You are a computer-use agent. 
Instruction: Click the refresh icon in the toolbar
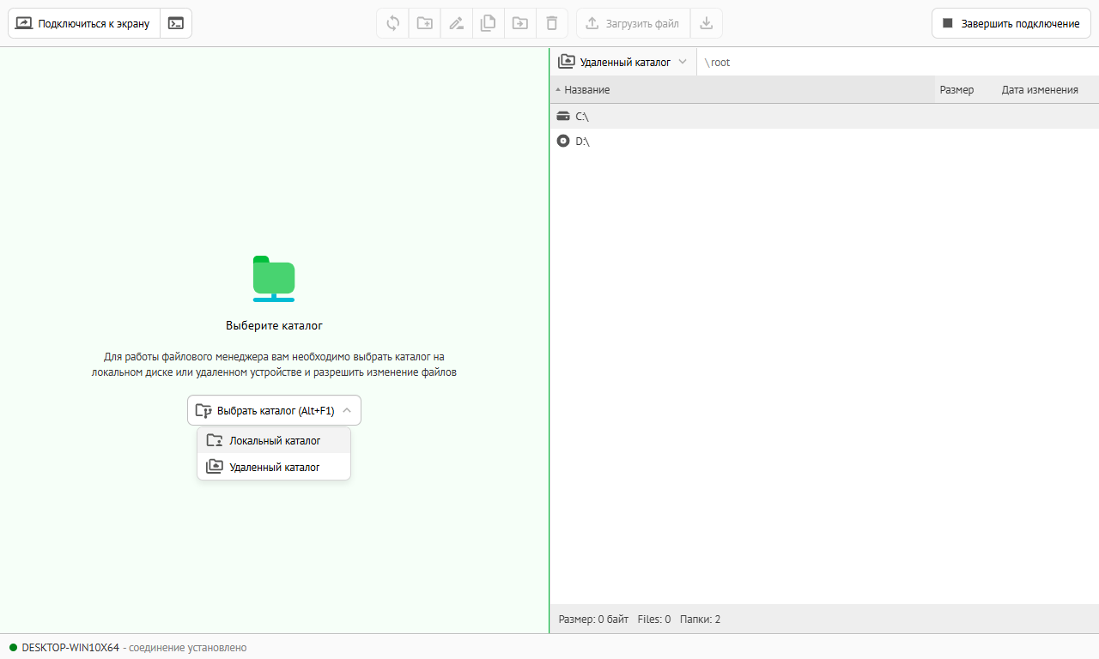(393, 23)
